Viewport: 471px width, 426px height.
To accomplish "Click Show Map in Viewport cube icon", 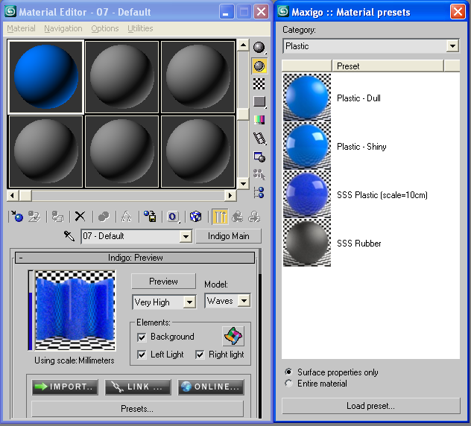I will coord(195,217).
